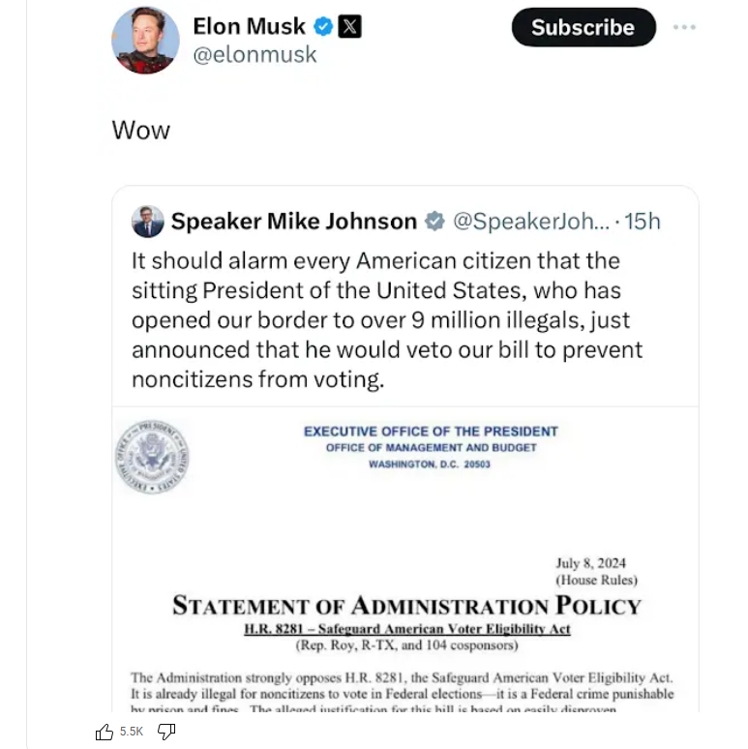Open the @elonmusk handle link

click(255, 55)
